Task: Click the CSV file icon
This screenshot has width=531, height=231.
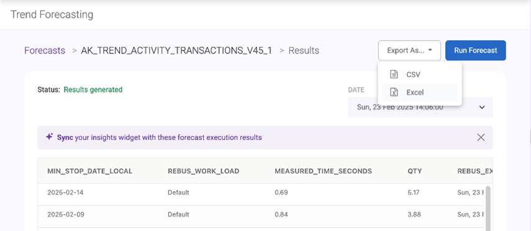Action: [394, 74]
